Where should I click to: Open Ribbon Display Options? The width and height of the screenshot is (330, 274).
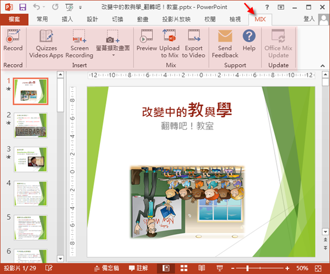click(x=280, y=7)
